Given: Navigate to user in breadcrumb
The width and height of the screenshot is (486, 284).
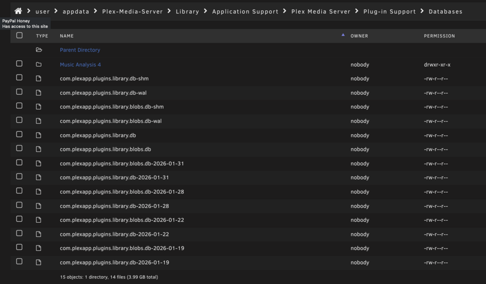Looking at the screenshot, I should (43, 12).
